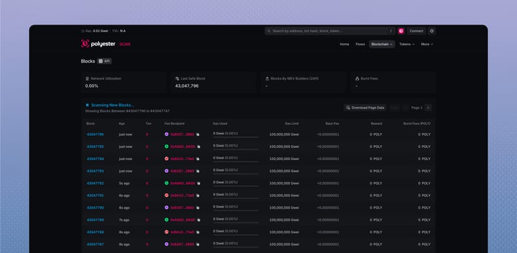Image resolution: width=517 pixels, height=253 pixels.
Task: Copy fee recipient address for block 43047791
Action: 198,196
